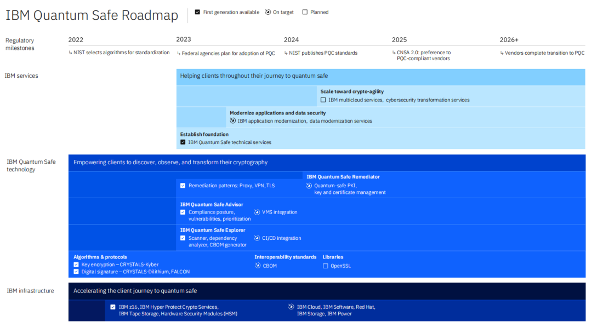Click checkbox beside IBM multicloud services
Image resolution: width=592 pixels, height=328 pixels.
(x=323, y=100)
